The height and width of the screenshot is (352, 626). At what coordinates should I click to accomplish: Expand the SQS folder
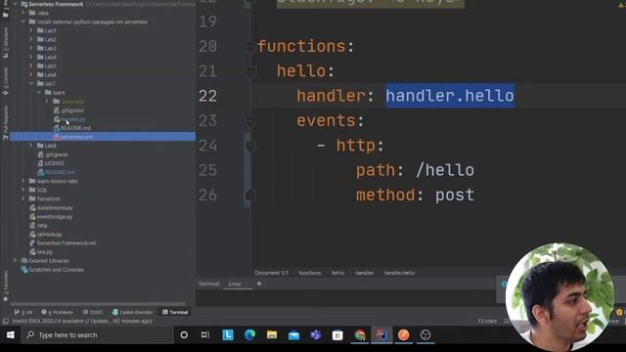click(x=23, y=190)
